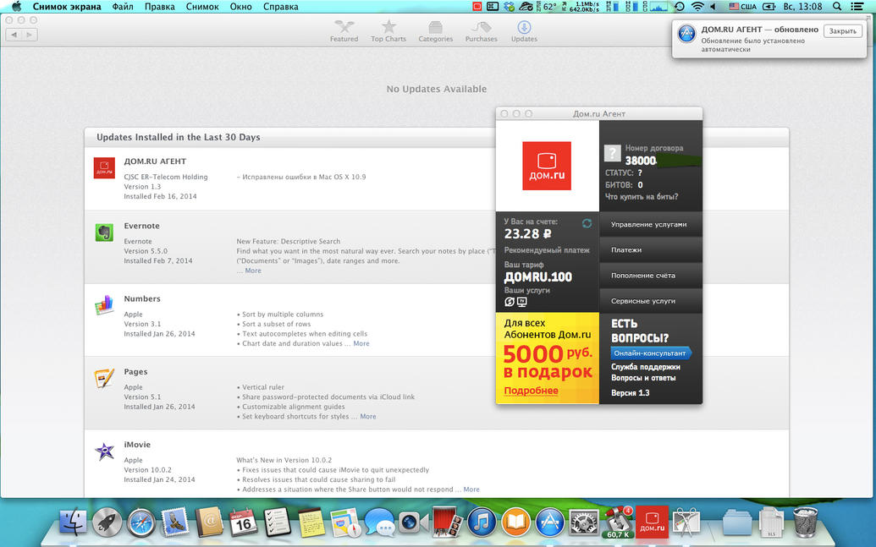Open the Purchases section
This screenshot has height=547, width=876.
tap(481, 31)
